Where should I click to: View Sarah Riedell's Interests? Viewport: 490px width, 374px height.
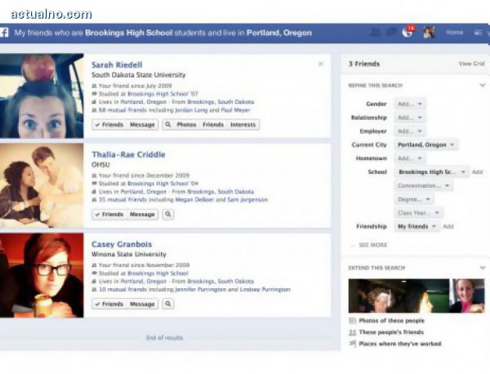click(x=243, y=125)
